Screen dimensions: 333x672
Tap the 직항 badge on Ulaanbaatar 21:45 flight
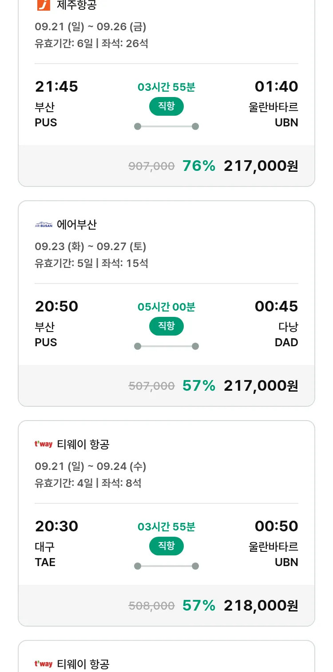click(x=166, y=106)
